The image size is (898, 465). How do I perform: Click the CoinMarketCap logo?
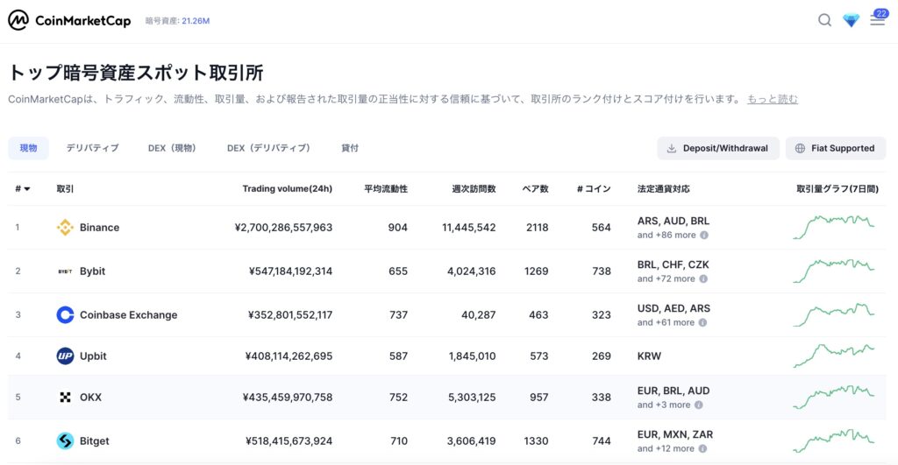click(x=69, y=20)
